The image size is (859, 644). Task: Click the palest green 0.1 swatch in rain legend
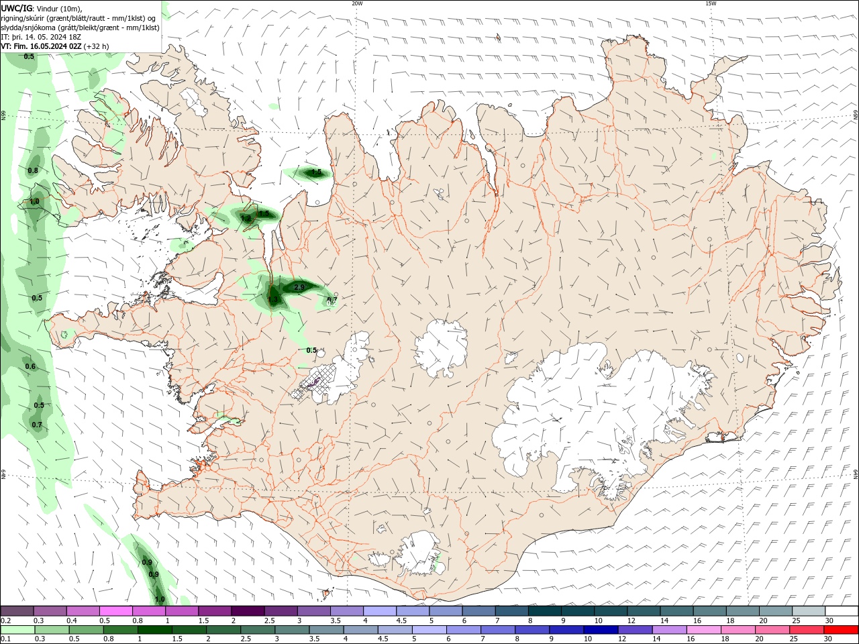pos(17,630)
